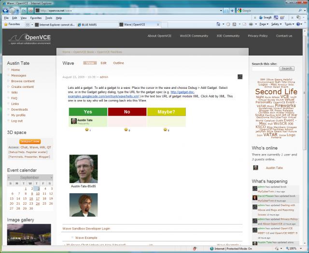
Task: Close the SnagIt toolbar with its X
Action: 255,18
